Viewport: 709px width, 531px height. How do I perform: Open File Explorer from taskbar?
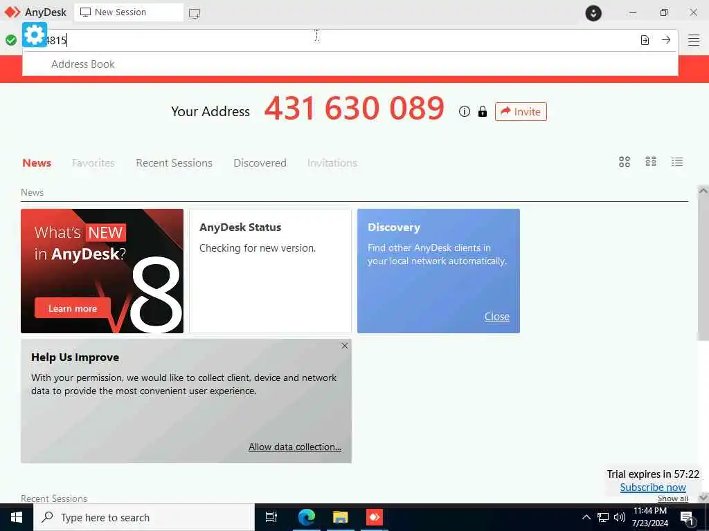coord(340,517)
